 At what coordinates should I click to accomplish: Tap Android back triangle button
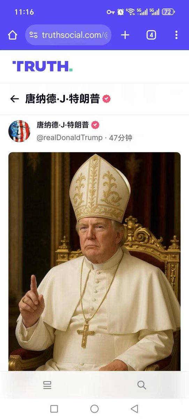135,409
